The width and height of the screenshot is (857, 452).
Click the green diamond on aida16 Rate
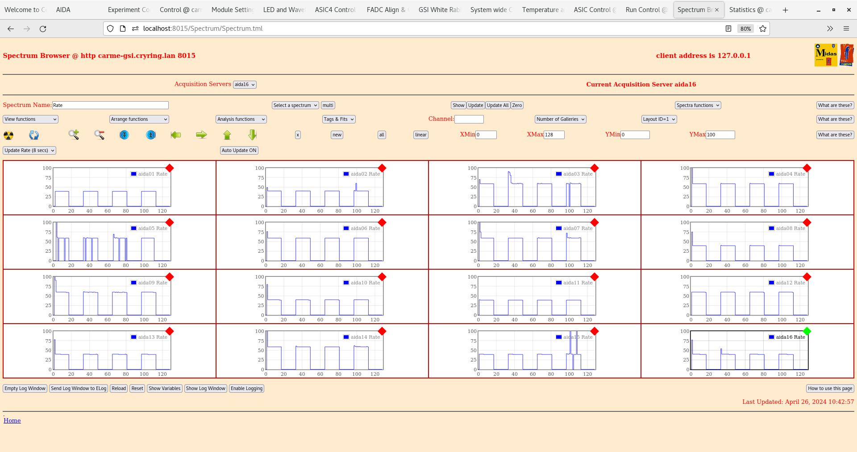coord(807,331)
